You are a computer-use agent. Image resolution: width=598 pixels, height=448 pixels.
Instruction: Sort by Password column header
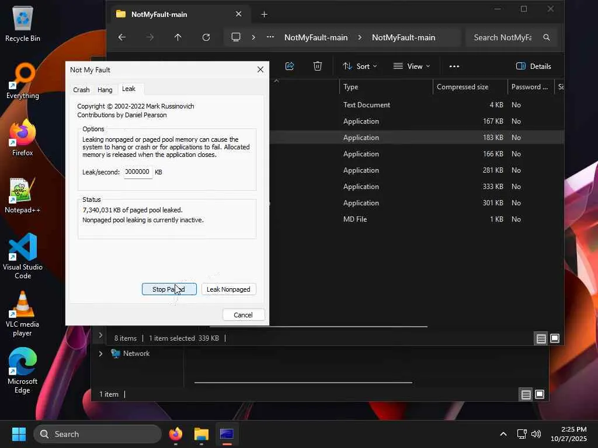(x=530, y=87)
